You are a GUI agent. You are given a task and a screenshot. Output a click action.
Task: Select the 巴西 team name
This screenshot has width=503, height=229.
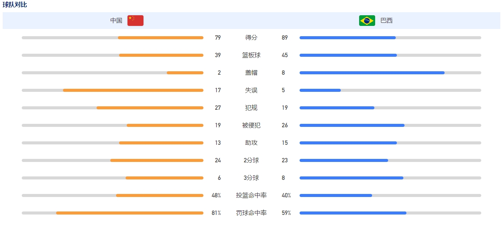tap(387, 21)
